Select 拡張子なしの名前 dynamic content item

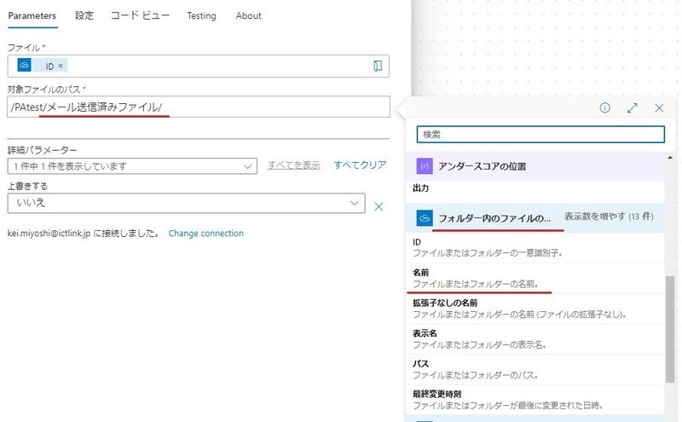535,309
